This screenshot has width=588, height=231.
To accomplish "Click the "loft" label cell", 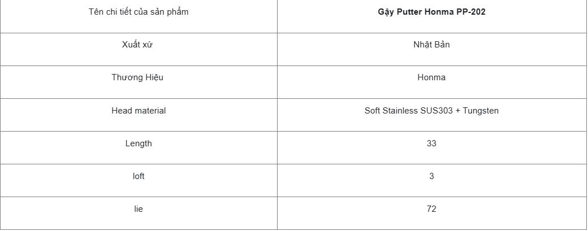I will pos(139,176).
